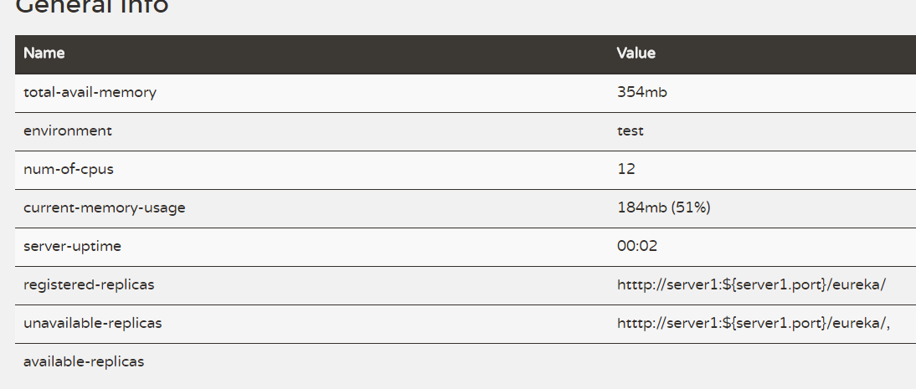
Task: Click the 354mb memory value
Action: pyautogui.click(x=641, y=93)
